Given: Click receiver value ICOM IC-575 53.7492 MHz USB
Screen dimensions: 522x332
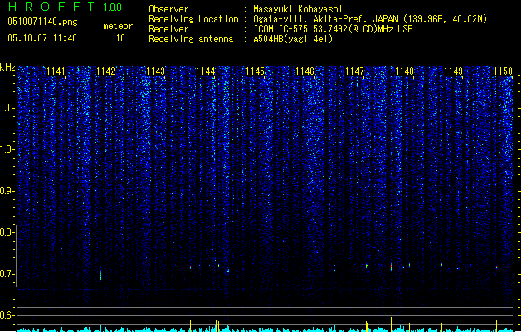Looking at the screenshot, I should point(333,29).
